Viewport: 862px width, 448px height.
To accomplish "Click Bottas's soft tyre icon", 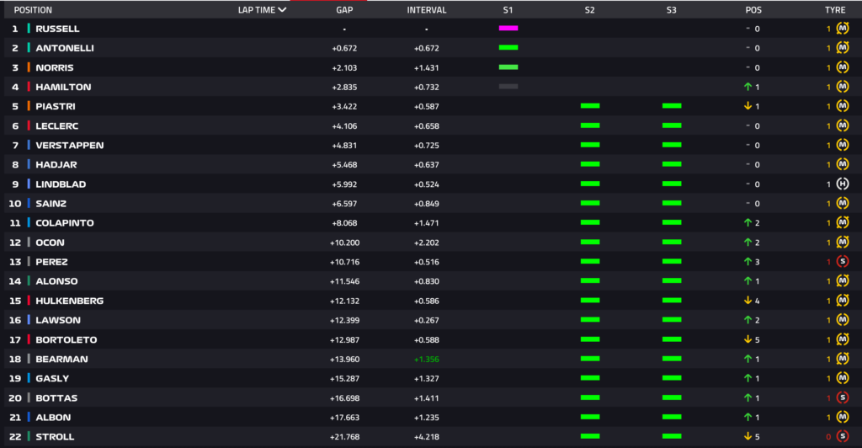I will pyautogui.click(x=843, y=397).
